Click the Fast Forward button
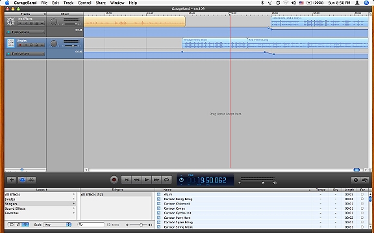 (156, 180)
